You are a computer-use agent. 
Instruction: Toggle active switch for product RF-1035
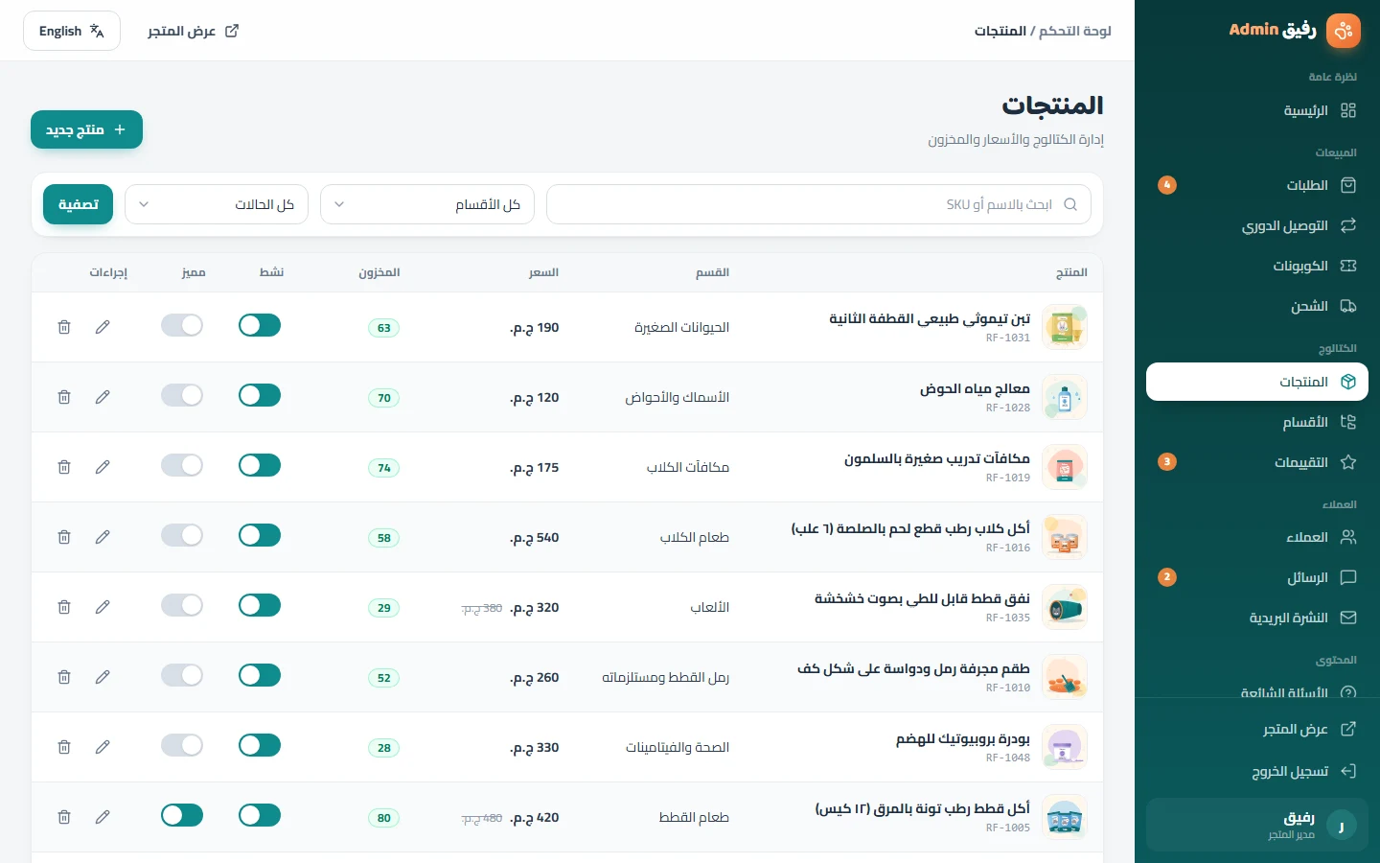coord(260,605)
